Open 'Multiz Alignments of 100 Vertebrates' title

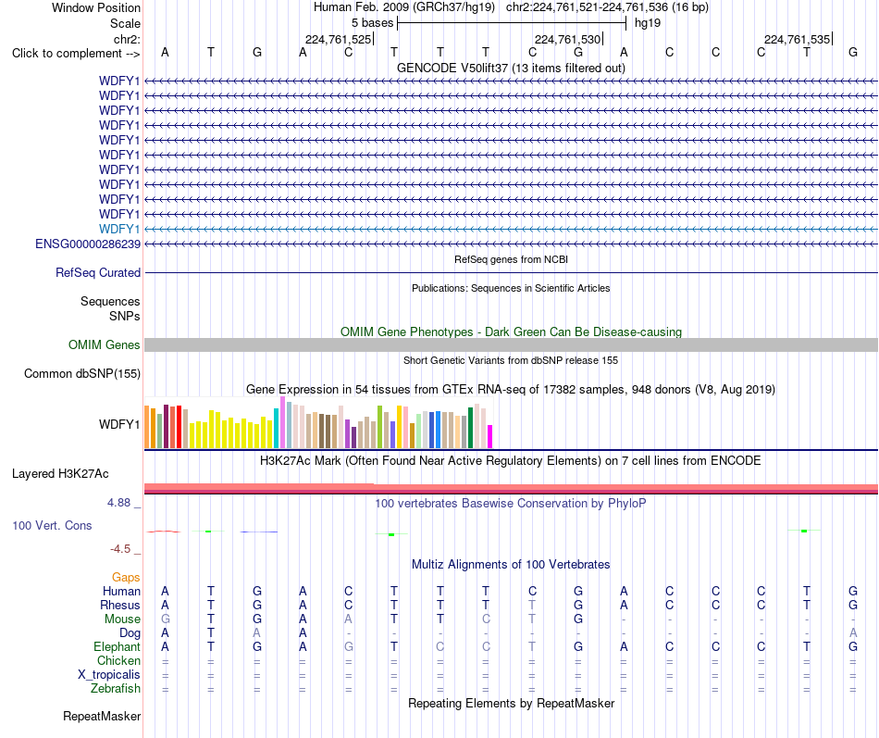(x=511, y=565)
